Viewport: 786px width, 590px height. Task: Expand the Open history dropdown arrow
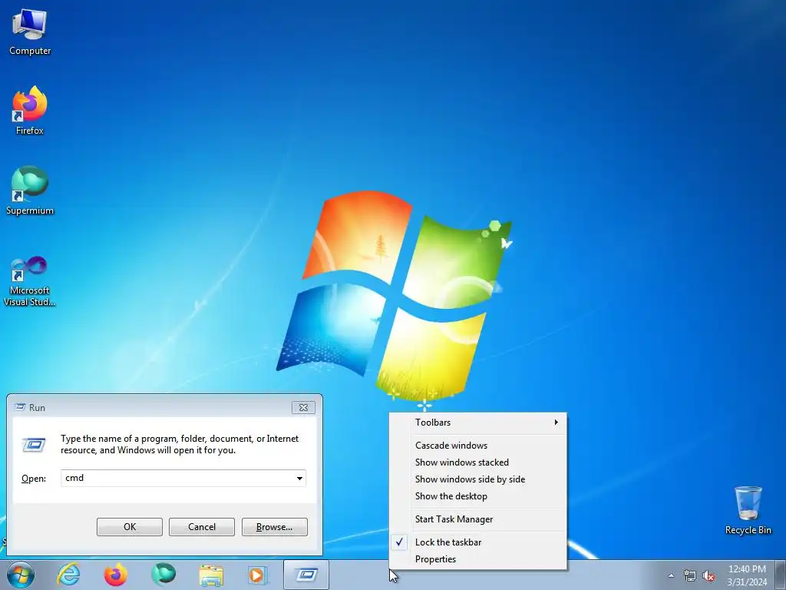tap(299, 478)
